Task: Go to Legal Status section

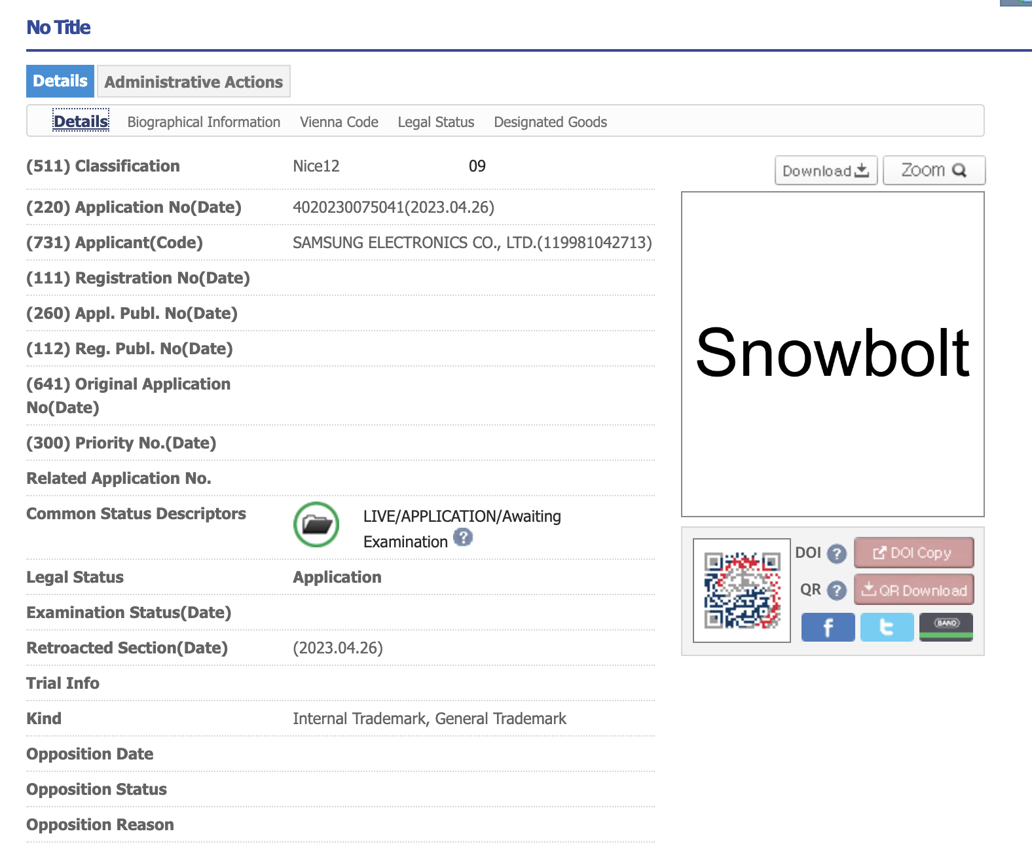Action: pyautogui.click(x=435, y=122)
